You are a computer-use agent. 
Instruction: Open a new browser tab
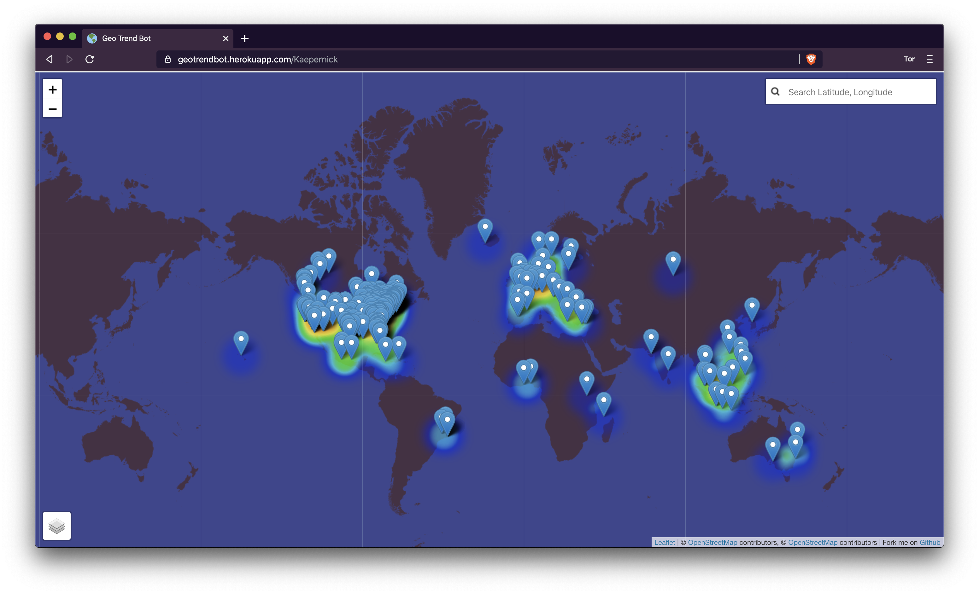point(245,38)
